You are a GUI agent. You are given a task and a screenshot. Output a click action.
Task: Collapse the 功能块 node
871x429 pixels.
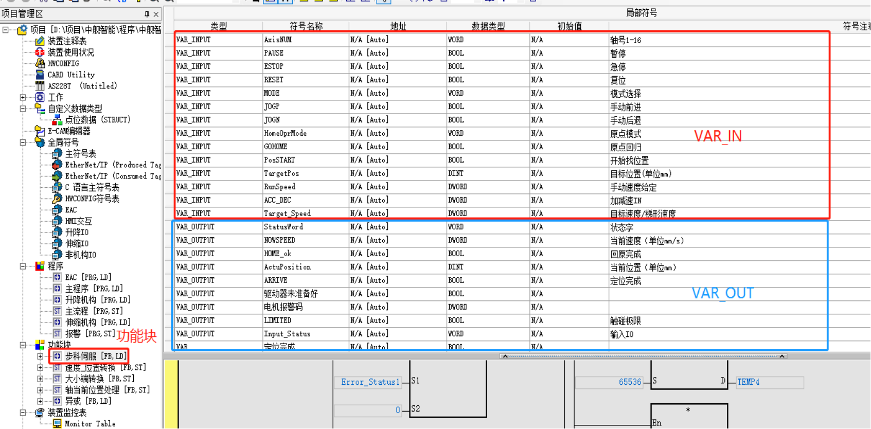click(x=23, y=345)
